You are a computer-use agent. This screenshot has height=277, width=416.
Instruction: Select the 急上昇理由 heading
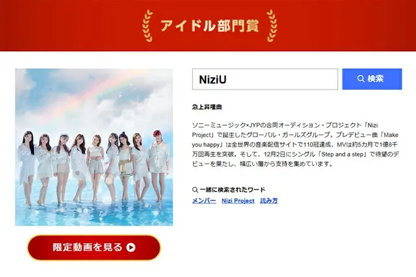[x=207, y=107]
